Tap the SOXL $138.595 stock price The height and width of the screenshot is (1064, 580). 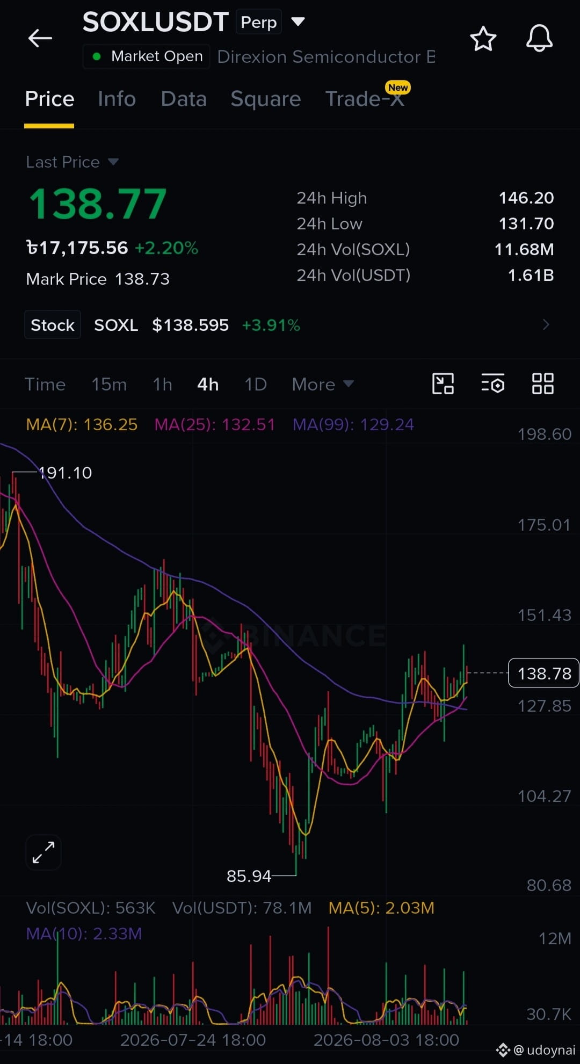click(161, 324)
